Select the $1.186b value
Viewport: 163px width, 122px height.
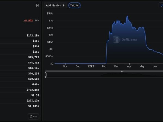coord(33,106)
